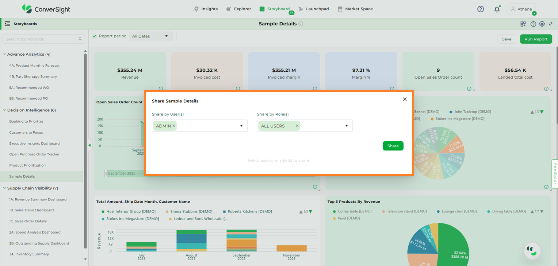Click the Run Report button
The height and width of the screenshot is (266, 558).
click(536, 39)
